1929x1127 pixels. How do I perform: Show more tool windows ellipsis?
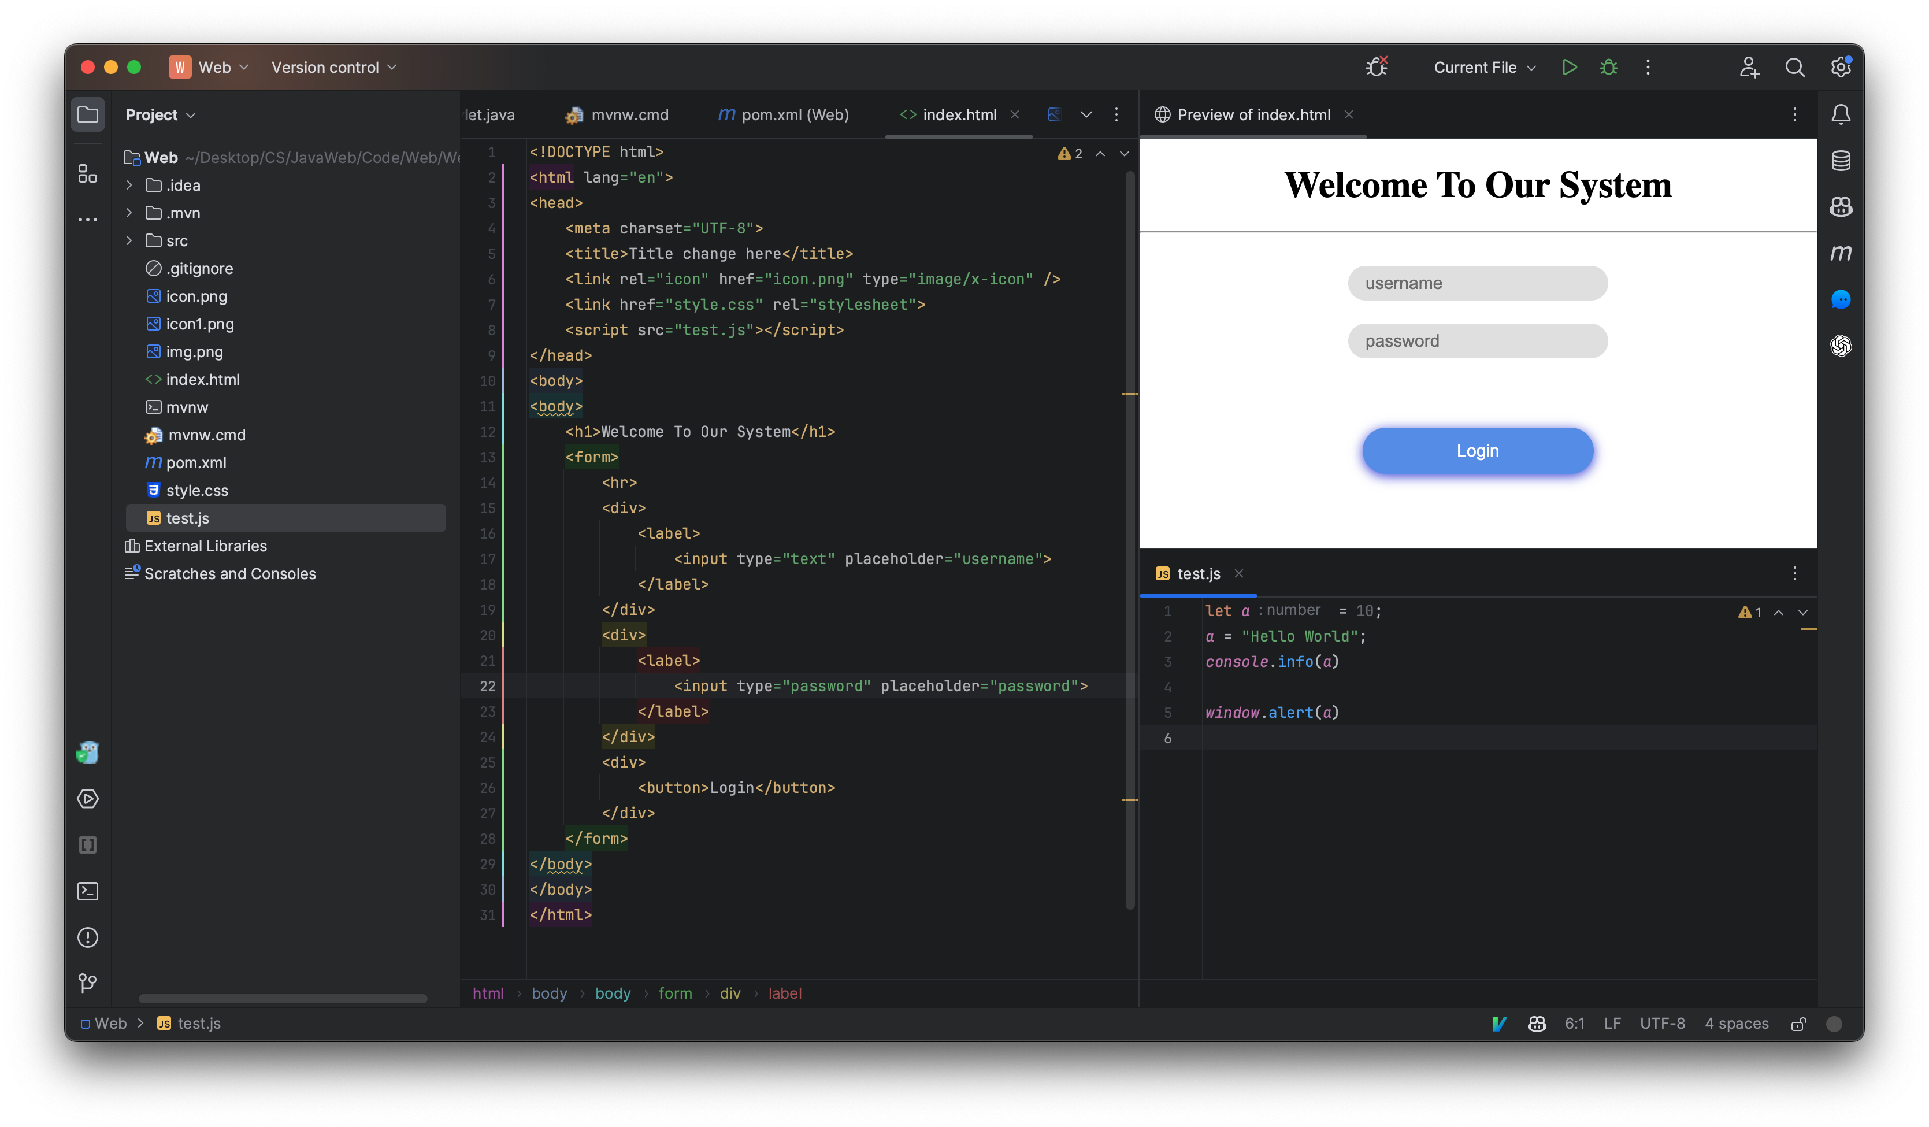(x=88, y=220)
